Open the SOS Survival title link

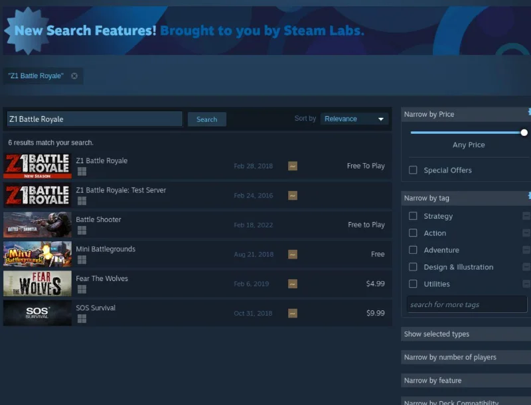(x=96, y=308)
